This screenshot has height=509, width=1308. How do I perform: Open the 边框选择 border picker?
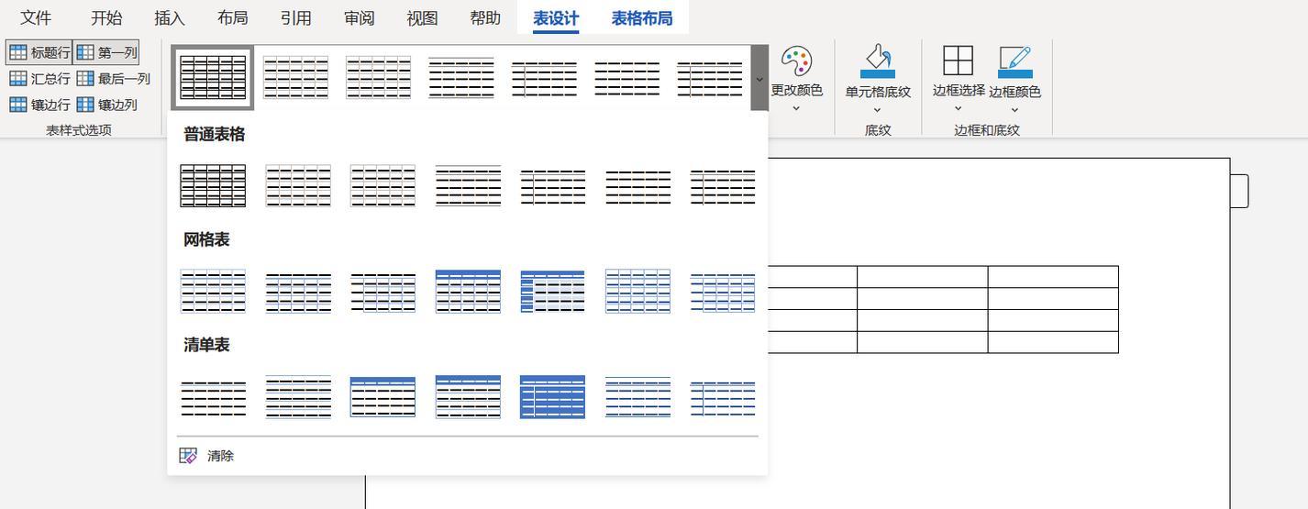[959, 77]
